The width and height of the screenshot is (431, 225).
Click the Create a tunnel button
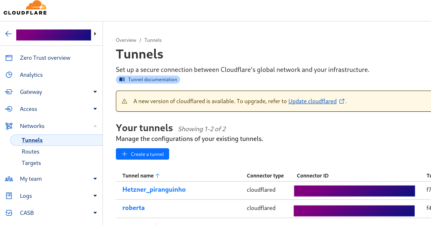tap(142, 154)
